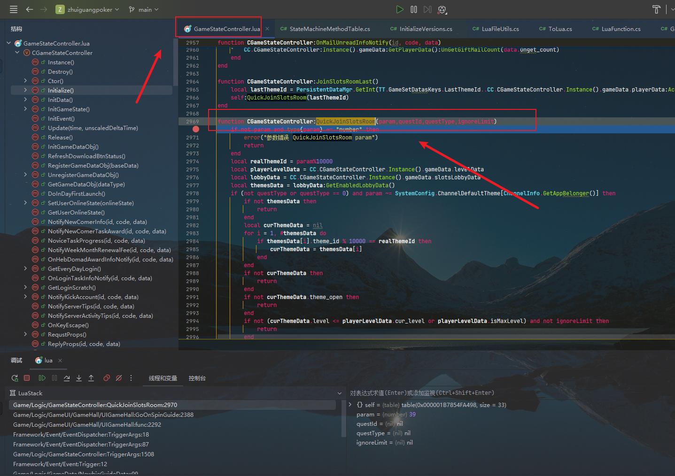
Task: Click the Step Into icon
Action: click(79, 378)
